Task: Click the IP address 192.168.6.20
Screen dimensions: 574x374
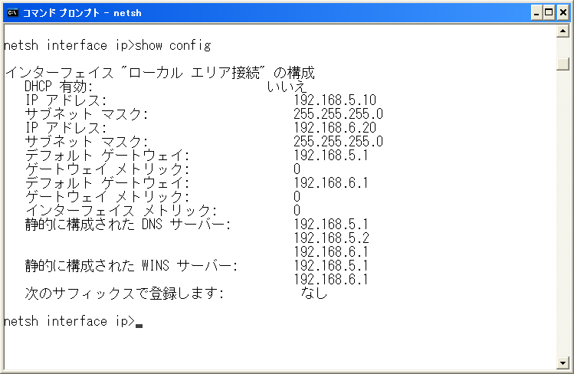Action: pos(335,128)
